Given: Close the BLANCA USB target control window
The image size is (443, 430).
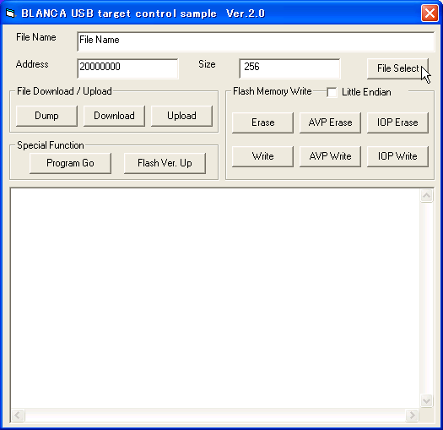Looking at the screenshot, I should [x=429, y=13].
